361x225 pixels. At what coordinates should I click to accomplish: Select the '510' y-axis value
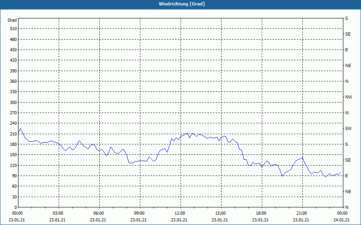pyautogui.click(x=14, y=29)
